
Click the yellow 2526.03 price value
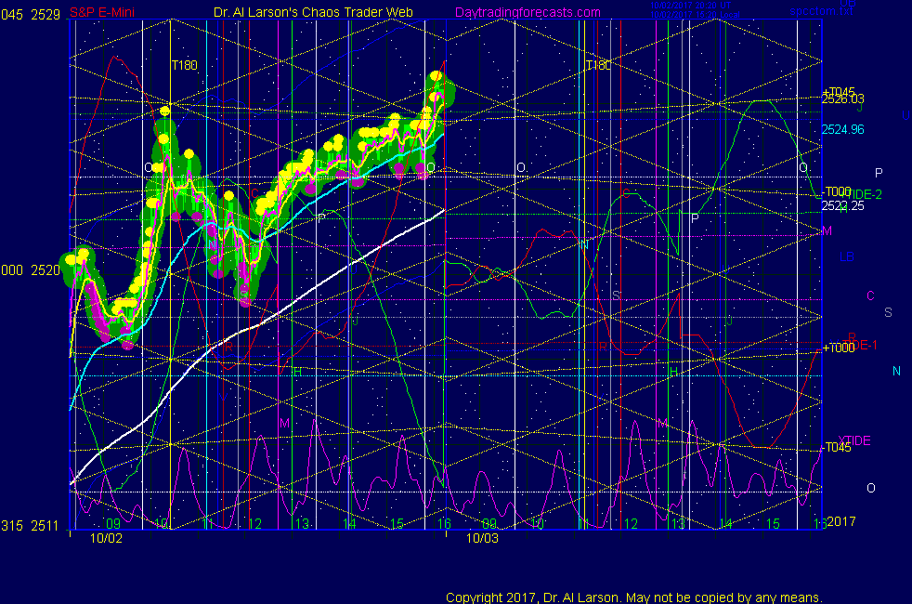pyautogui.click(x=842, y=98)
